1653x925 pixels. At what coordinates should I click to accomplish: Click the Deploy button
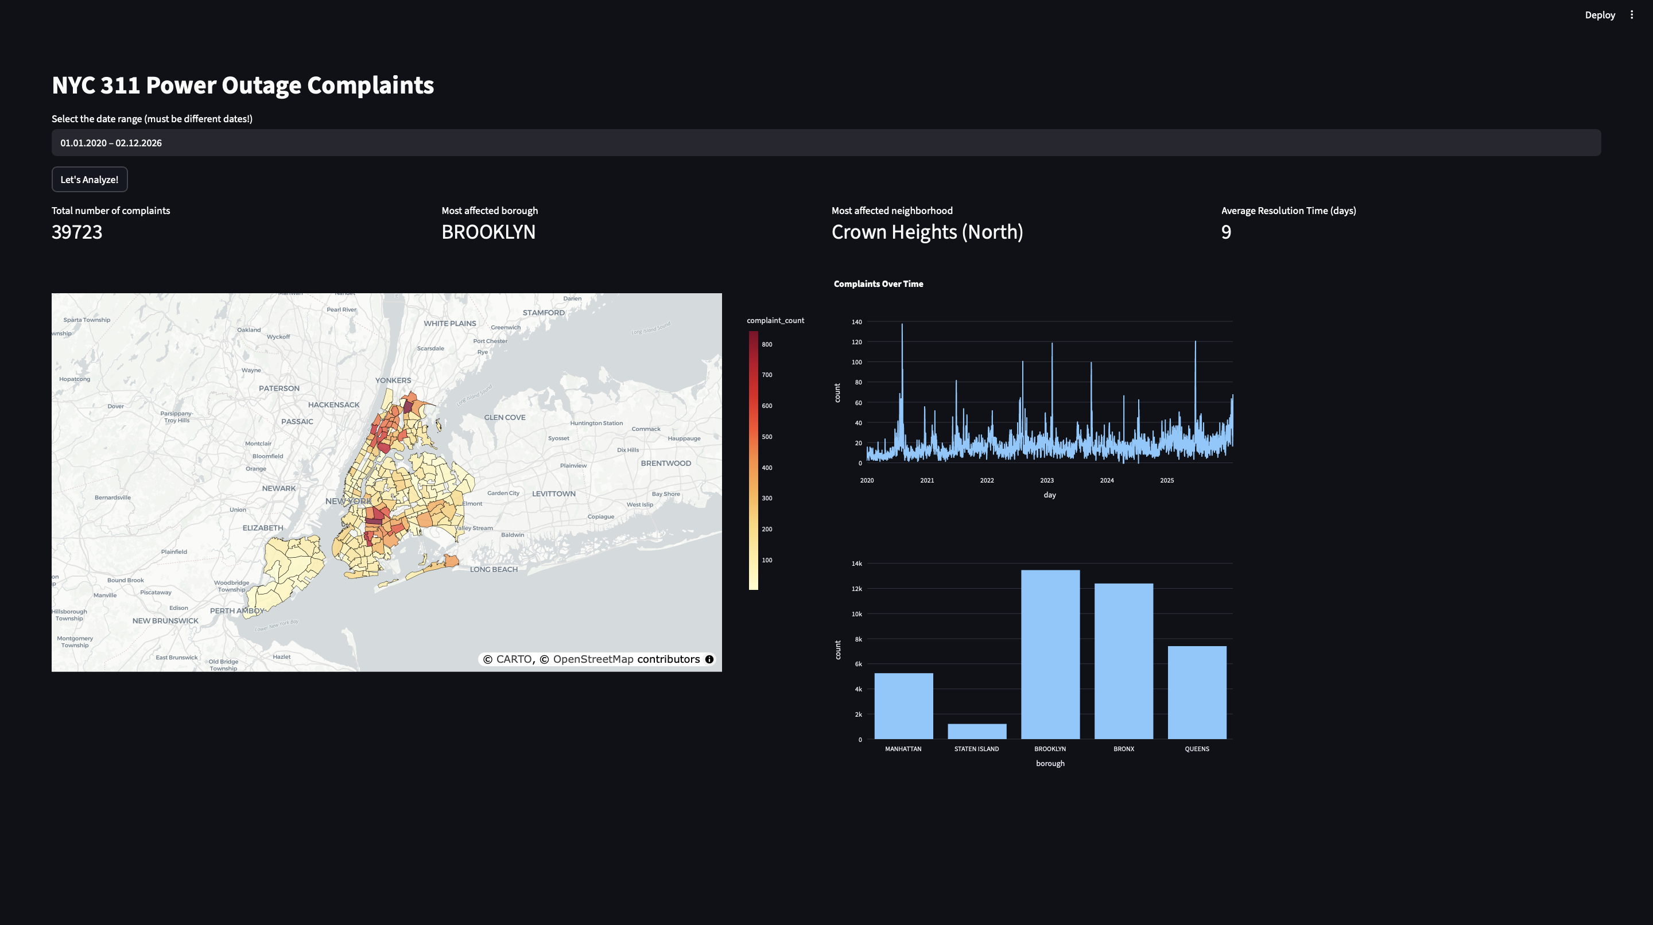click(x=1599, y=15)
